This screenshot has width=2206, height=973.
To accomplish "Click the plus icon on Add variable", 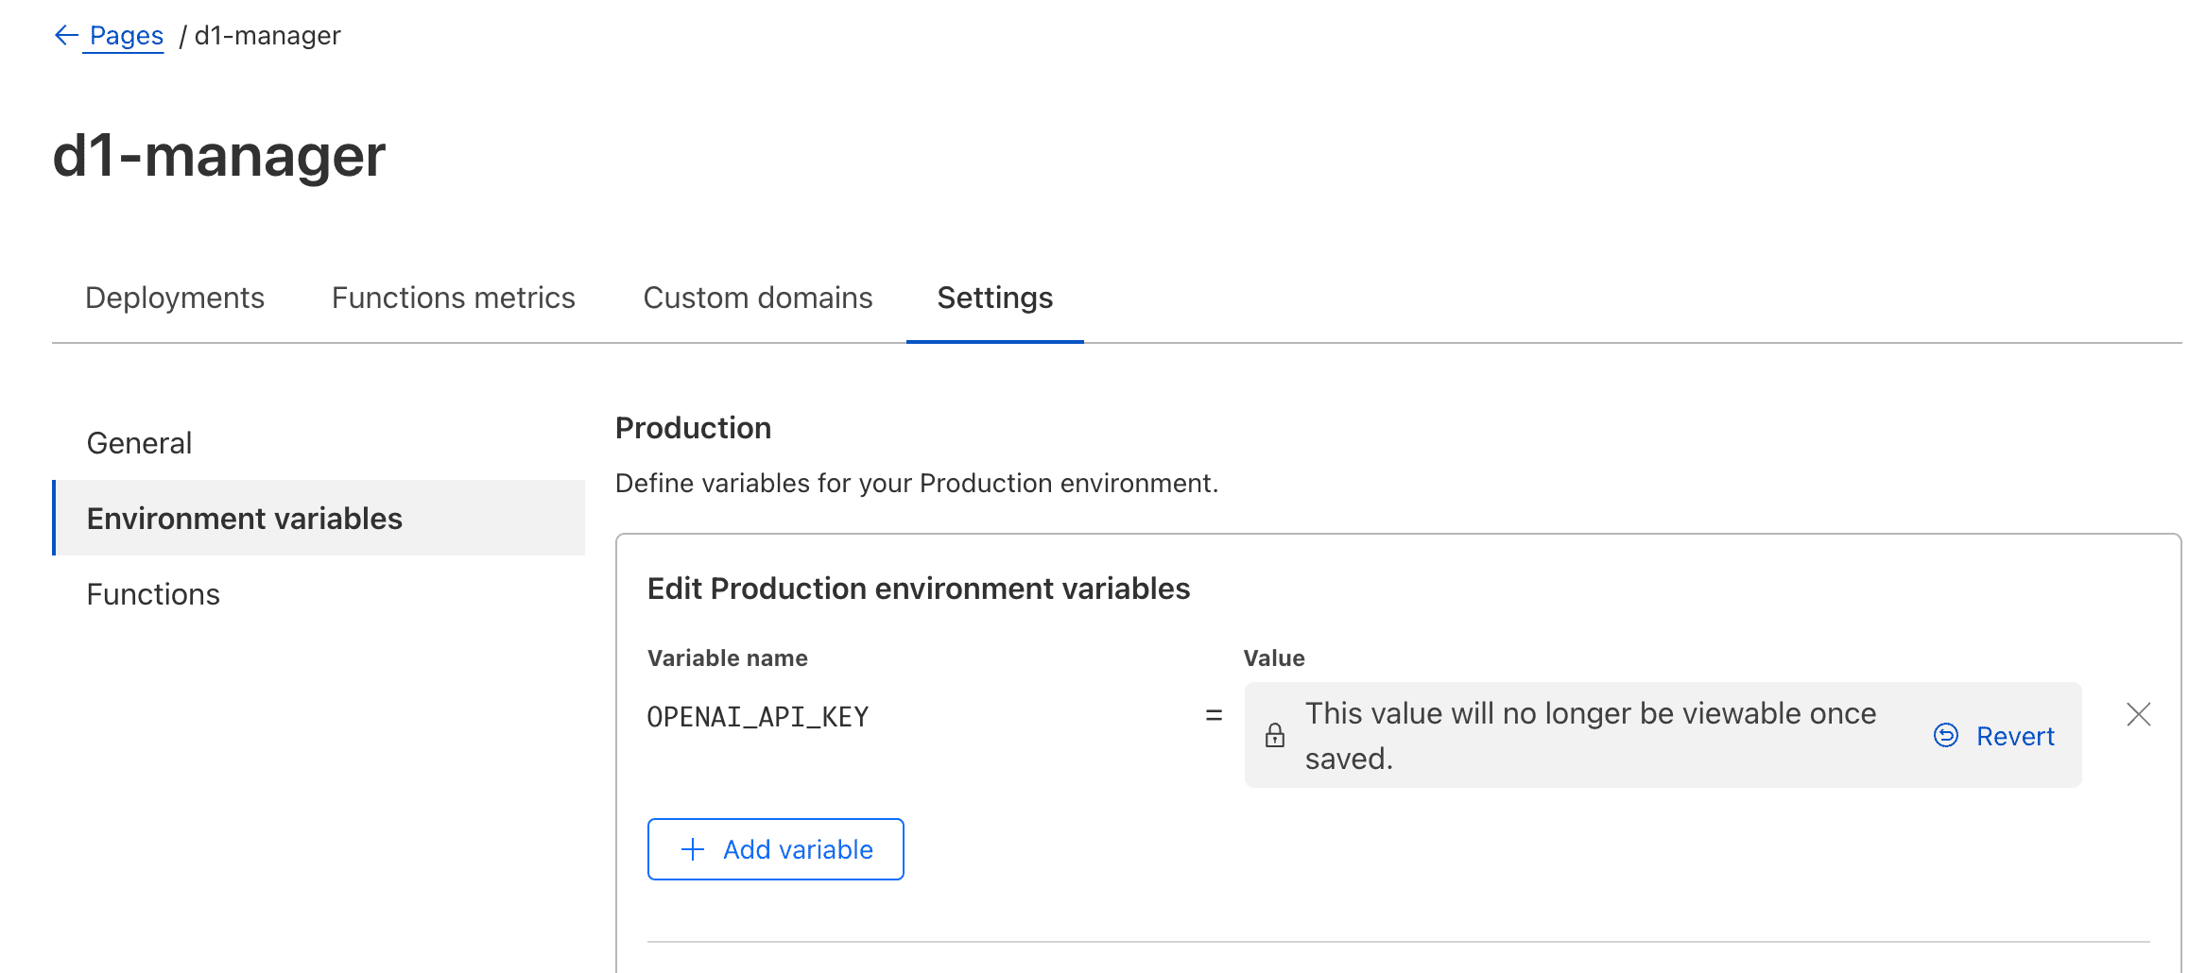I will click(693, 849).
